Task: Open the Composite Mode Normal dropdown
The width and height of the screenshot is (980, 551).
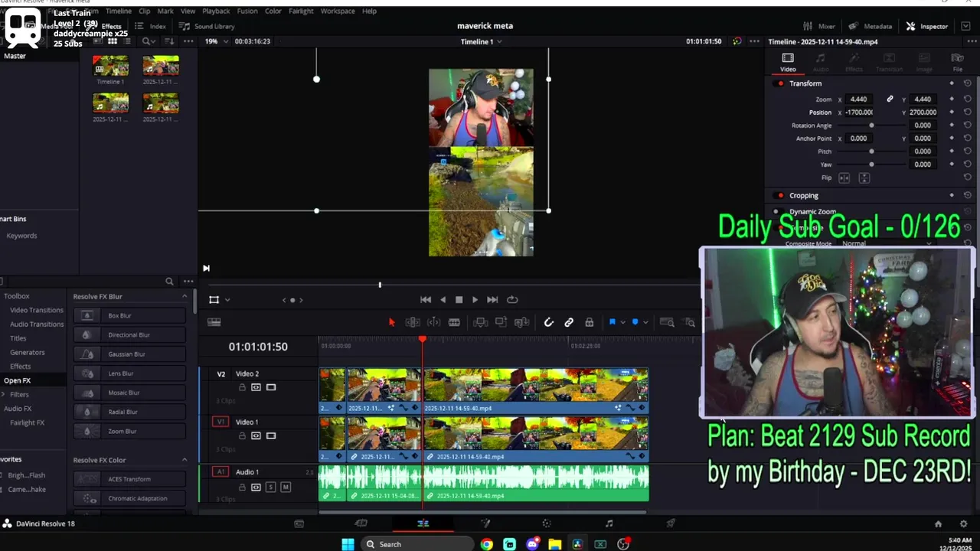Action: (888, 243)
